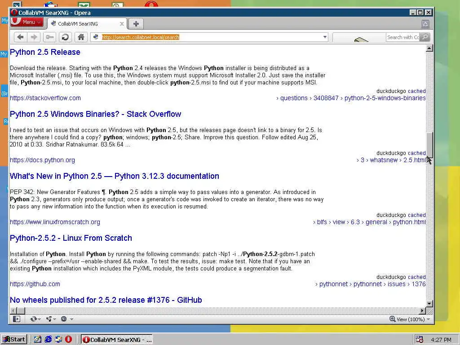Viewport: 460px width, 345px height.
Task: Launch Opera from quick launch bar
Action: [68, 340]
